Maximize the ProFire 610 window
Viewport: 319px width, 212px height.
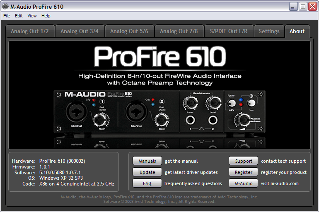tap(303, 7)
